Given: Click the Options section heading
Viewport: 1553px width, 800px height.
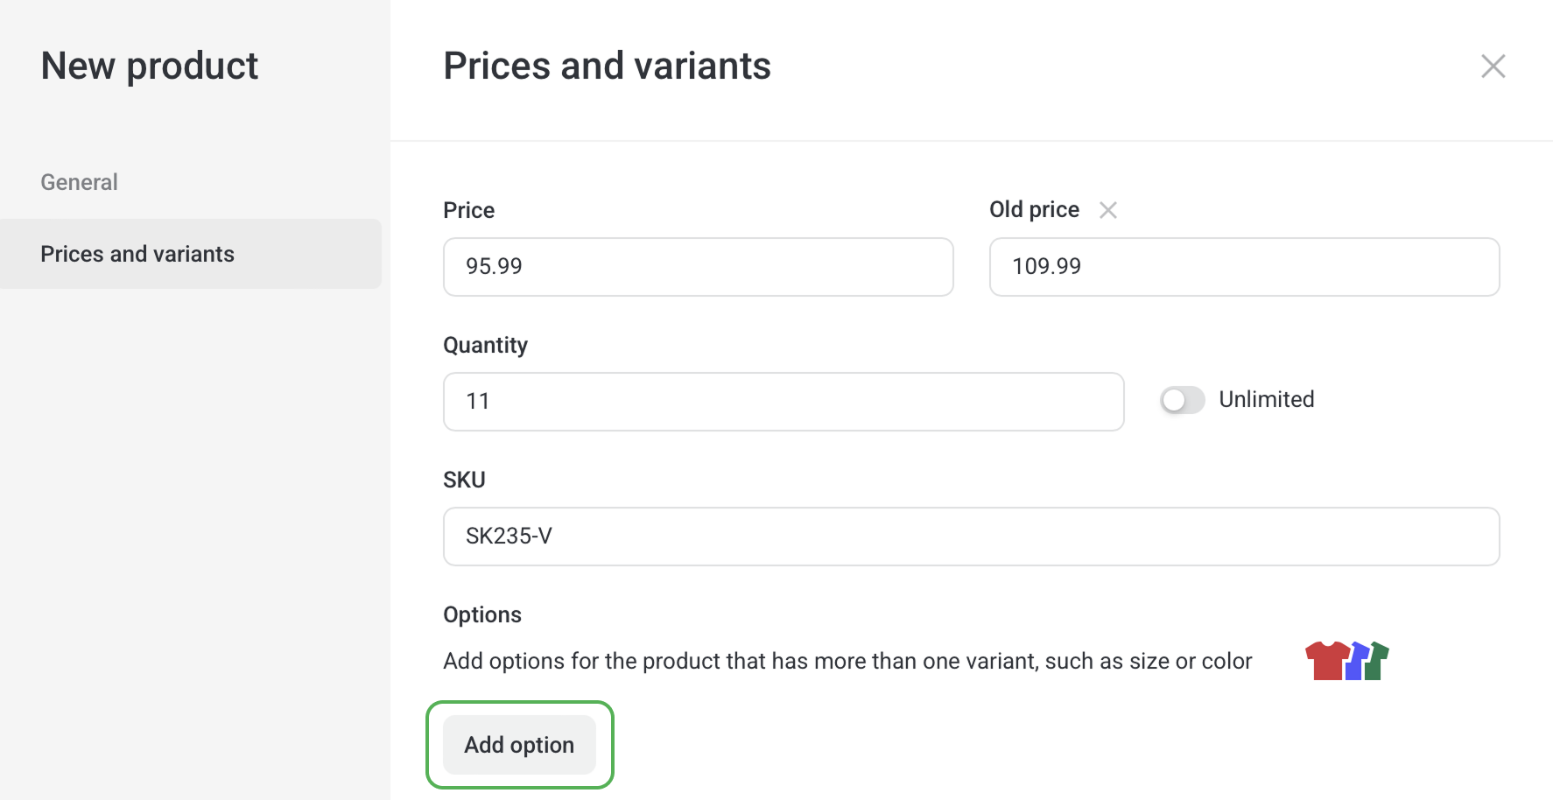Looking at the screenshot, I should [481, 614].
